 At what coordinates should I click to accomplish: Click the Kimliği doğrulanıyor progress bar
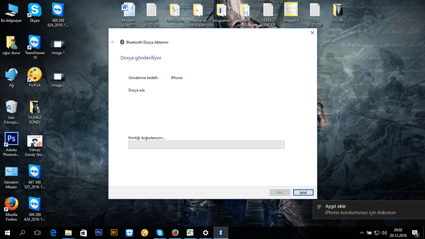[206, 145]
